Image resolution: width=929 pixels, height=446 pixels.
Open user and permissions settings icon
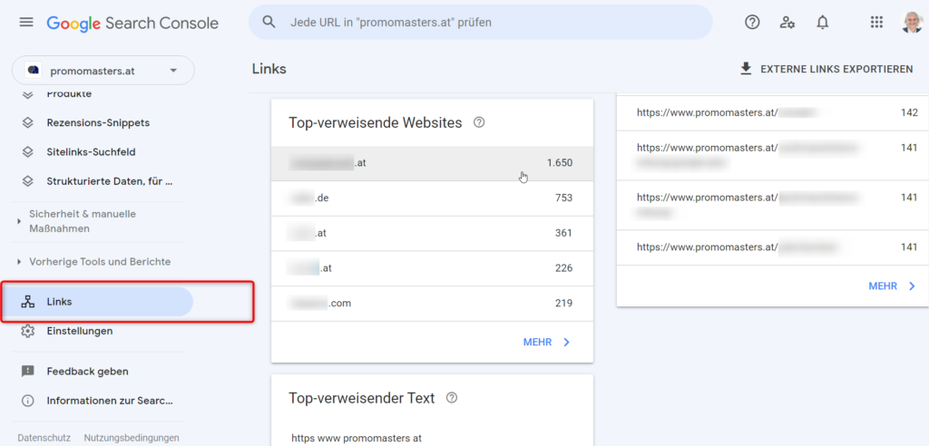[x=787, y=22]
